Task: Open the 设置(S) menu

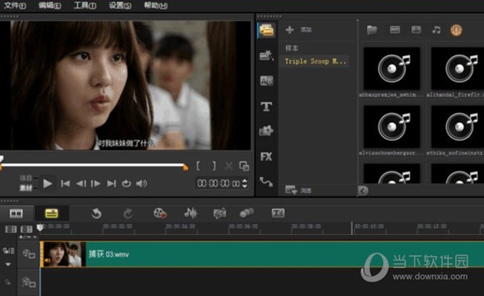Action: [120, 6]
